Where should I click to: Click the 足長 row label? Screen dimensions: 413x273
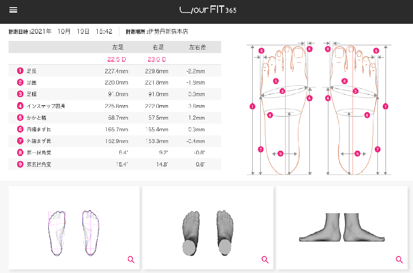pos(32,71)
